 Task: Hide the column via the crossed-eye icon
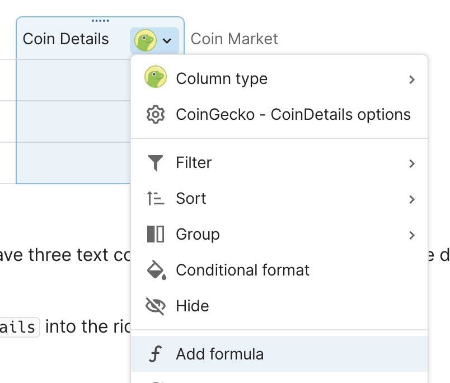click(x=155, y=306)
